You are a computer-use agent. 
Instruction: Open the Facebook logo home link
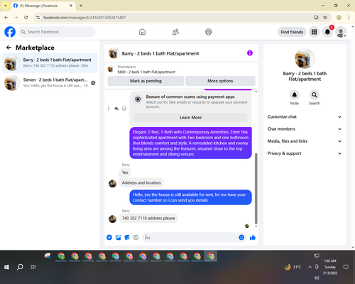(x=10, y=32)
